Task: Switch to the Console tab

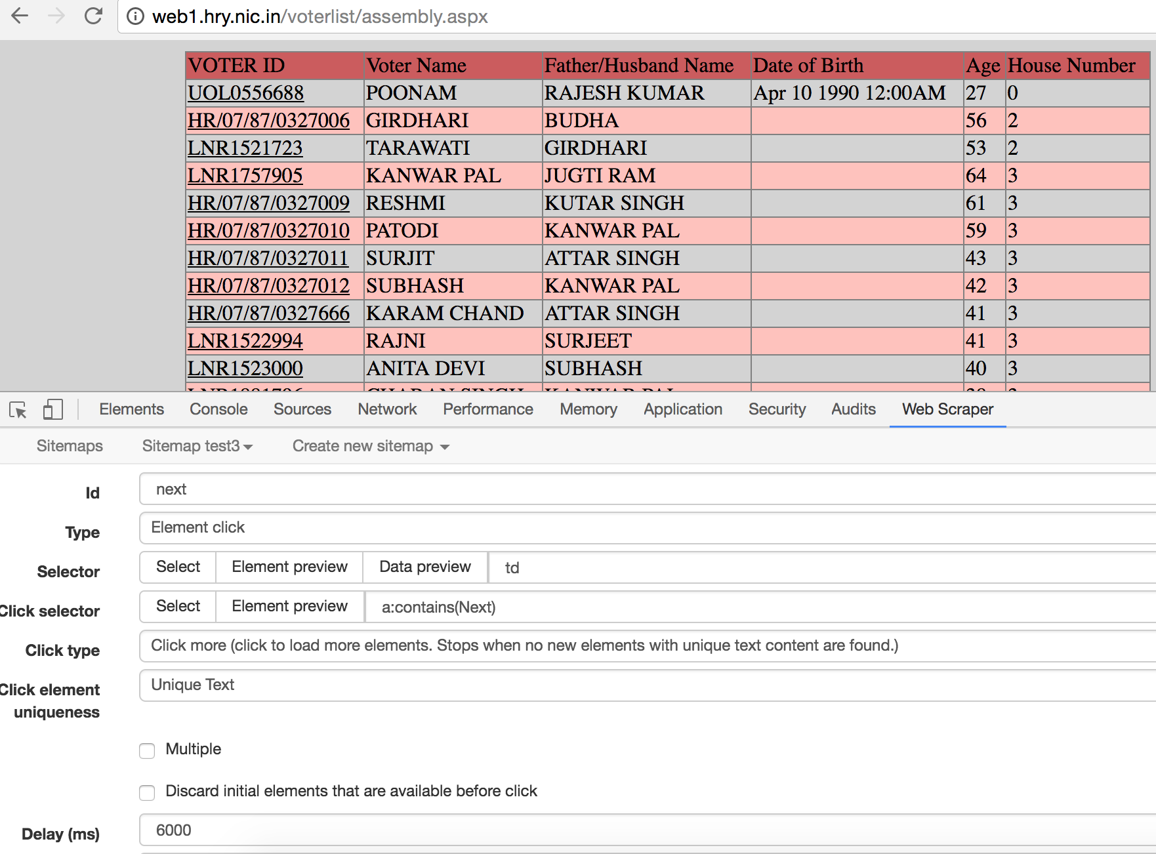Action: tap(218, 409)
